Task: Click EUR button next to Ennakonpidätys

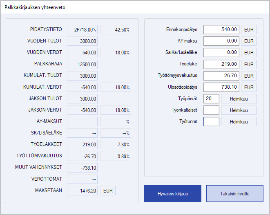Action: click(248, 29)
